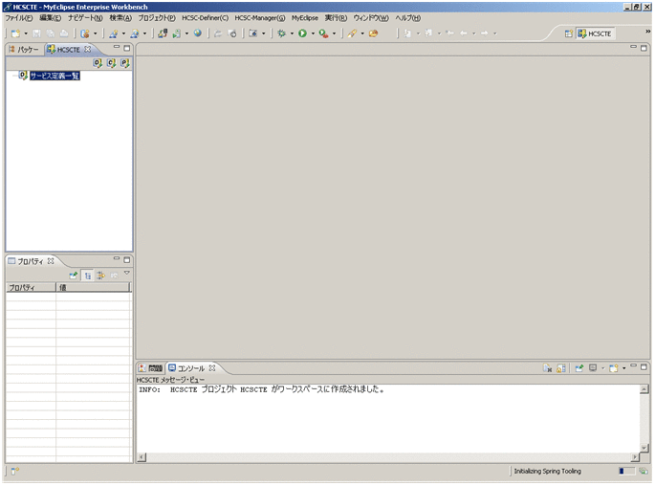This screenshot has height=486, width=655.
Task: Click the green Run button in toolbar
Action: 302,33
